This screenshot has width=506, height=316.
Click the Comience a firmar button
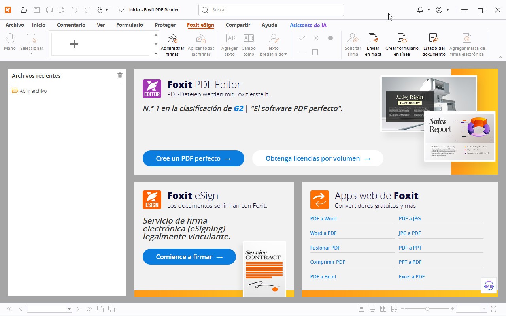pyautogui.click(x=189, y=257)
